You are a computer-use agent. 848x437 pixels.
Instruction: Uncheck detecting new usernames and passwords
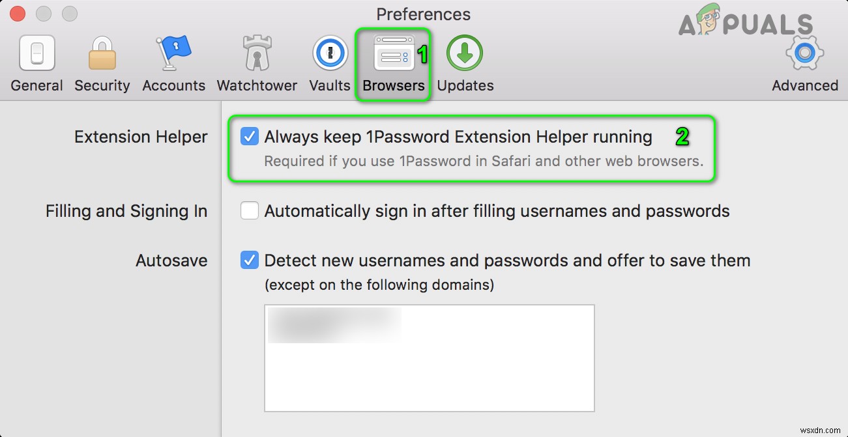click(248, 260)
